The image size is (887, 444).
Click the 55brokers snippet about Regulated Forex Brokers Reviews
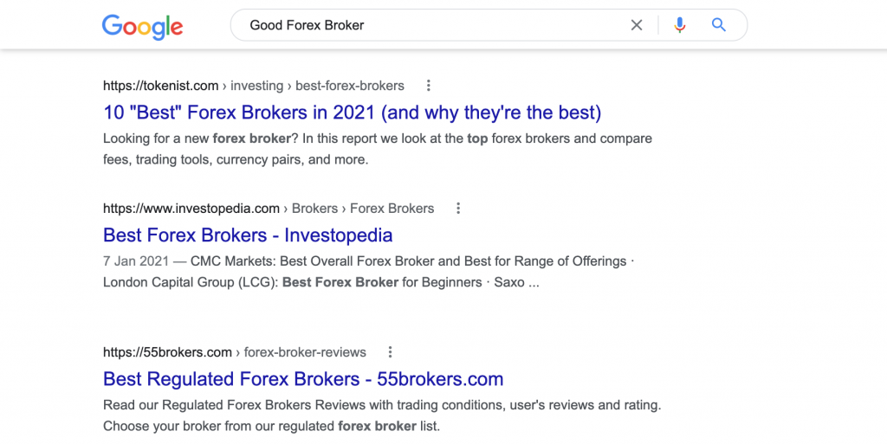(x=382, y=415)
